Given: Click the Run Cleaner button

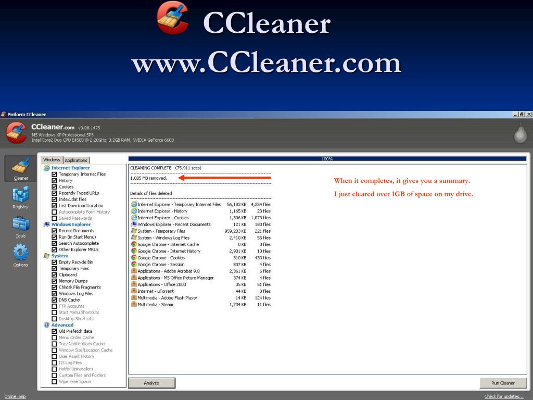Looking at the screenshot, I should point(503,383).
